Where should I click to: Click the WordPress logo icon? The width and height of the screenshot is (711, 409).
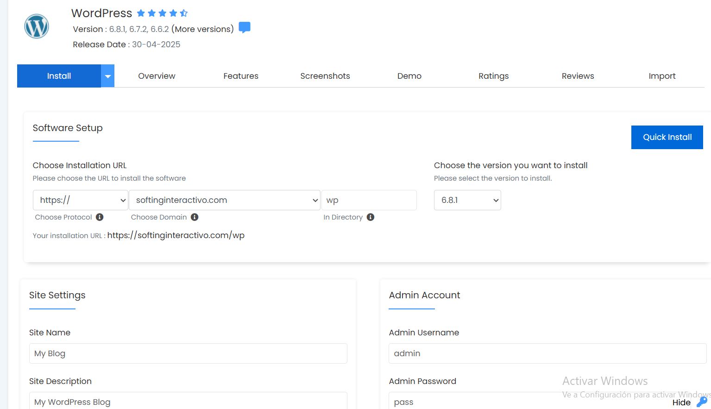37,26
